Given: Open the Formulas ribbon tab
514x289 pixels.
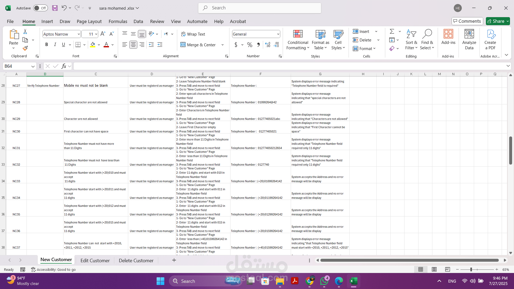Looking at the screenshot, I should click(x=118, y=21).
